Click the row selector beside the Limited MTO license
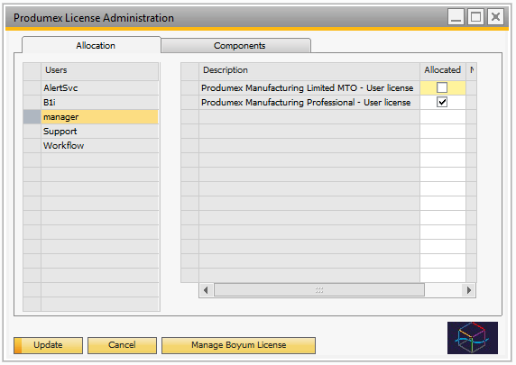 189,87
